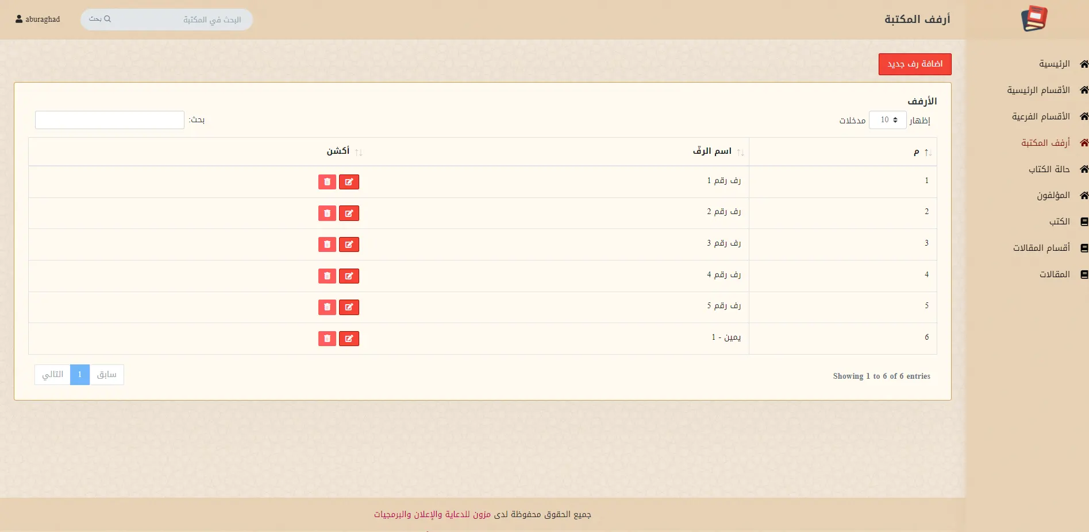Viewport: 1089px width, 532px height.
Task: Sort table by اسم الرف column
Action: click(711, 152)
